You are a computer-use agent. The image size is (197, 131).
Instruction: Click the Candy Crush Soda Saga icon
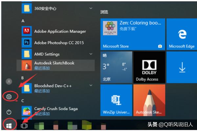coord(27,111)
